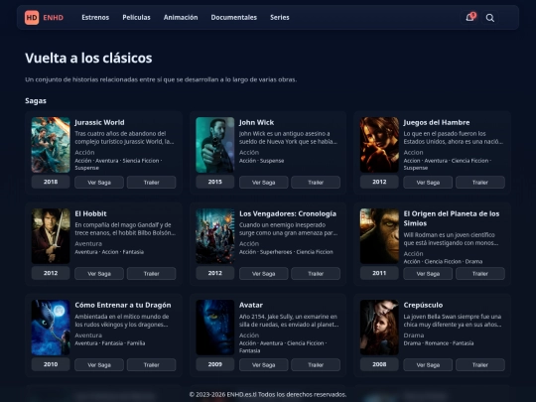536x402 pixels.
Task: Open the Animación menu item
Action: click(181, 18)
